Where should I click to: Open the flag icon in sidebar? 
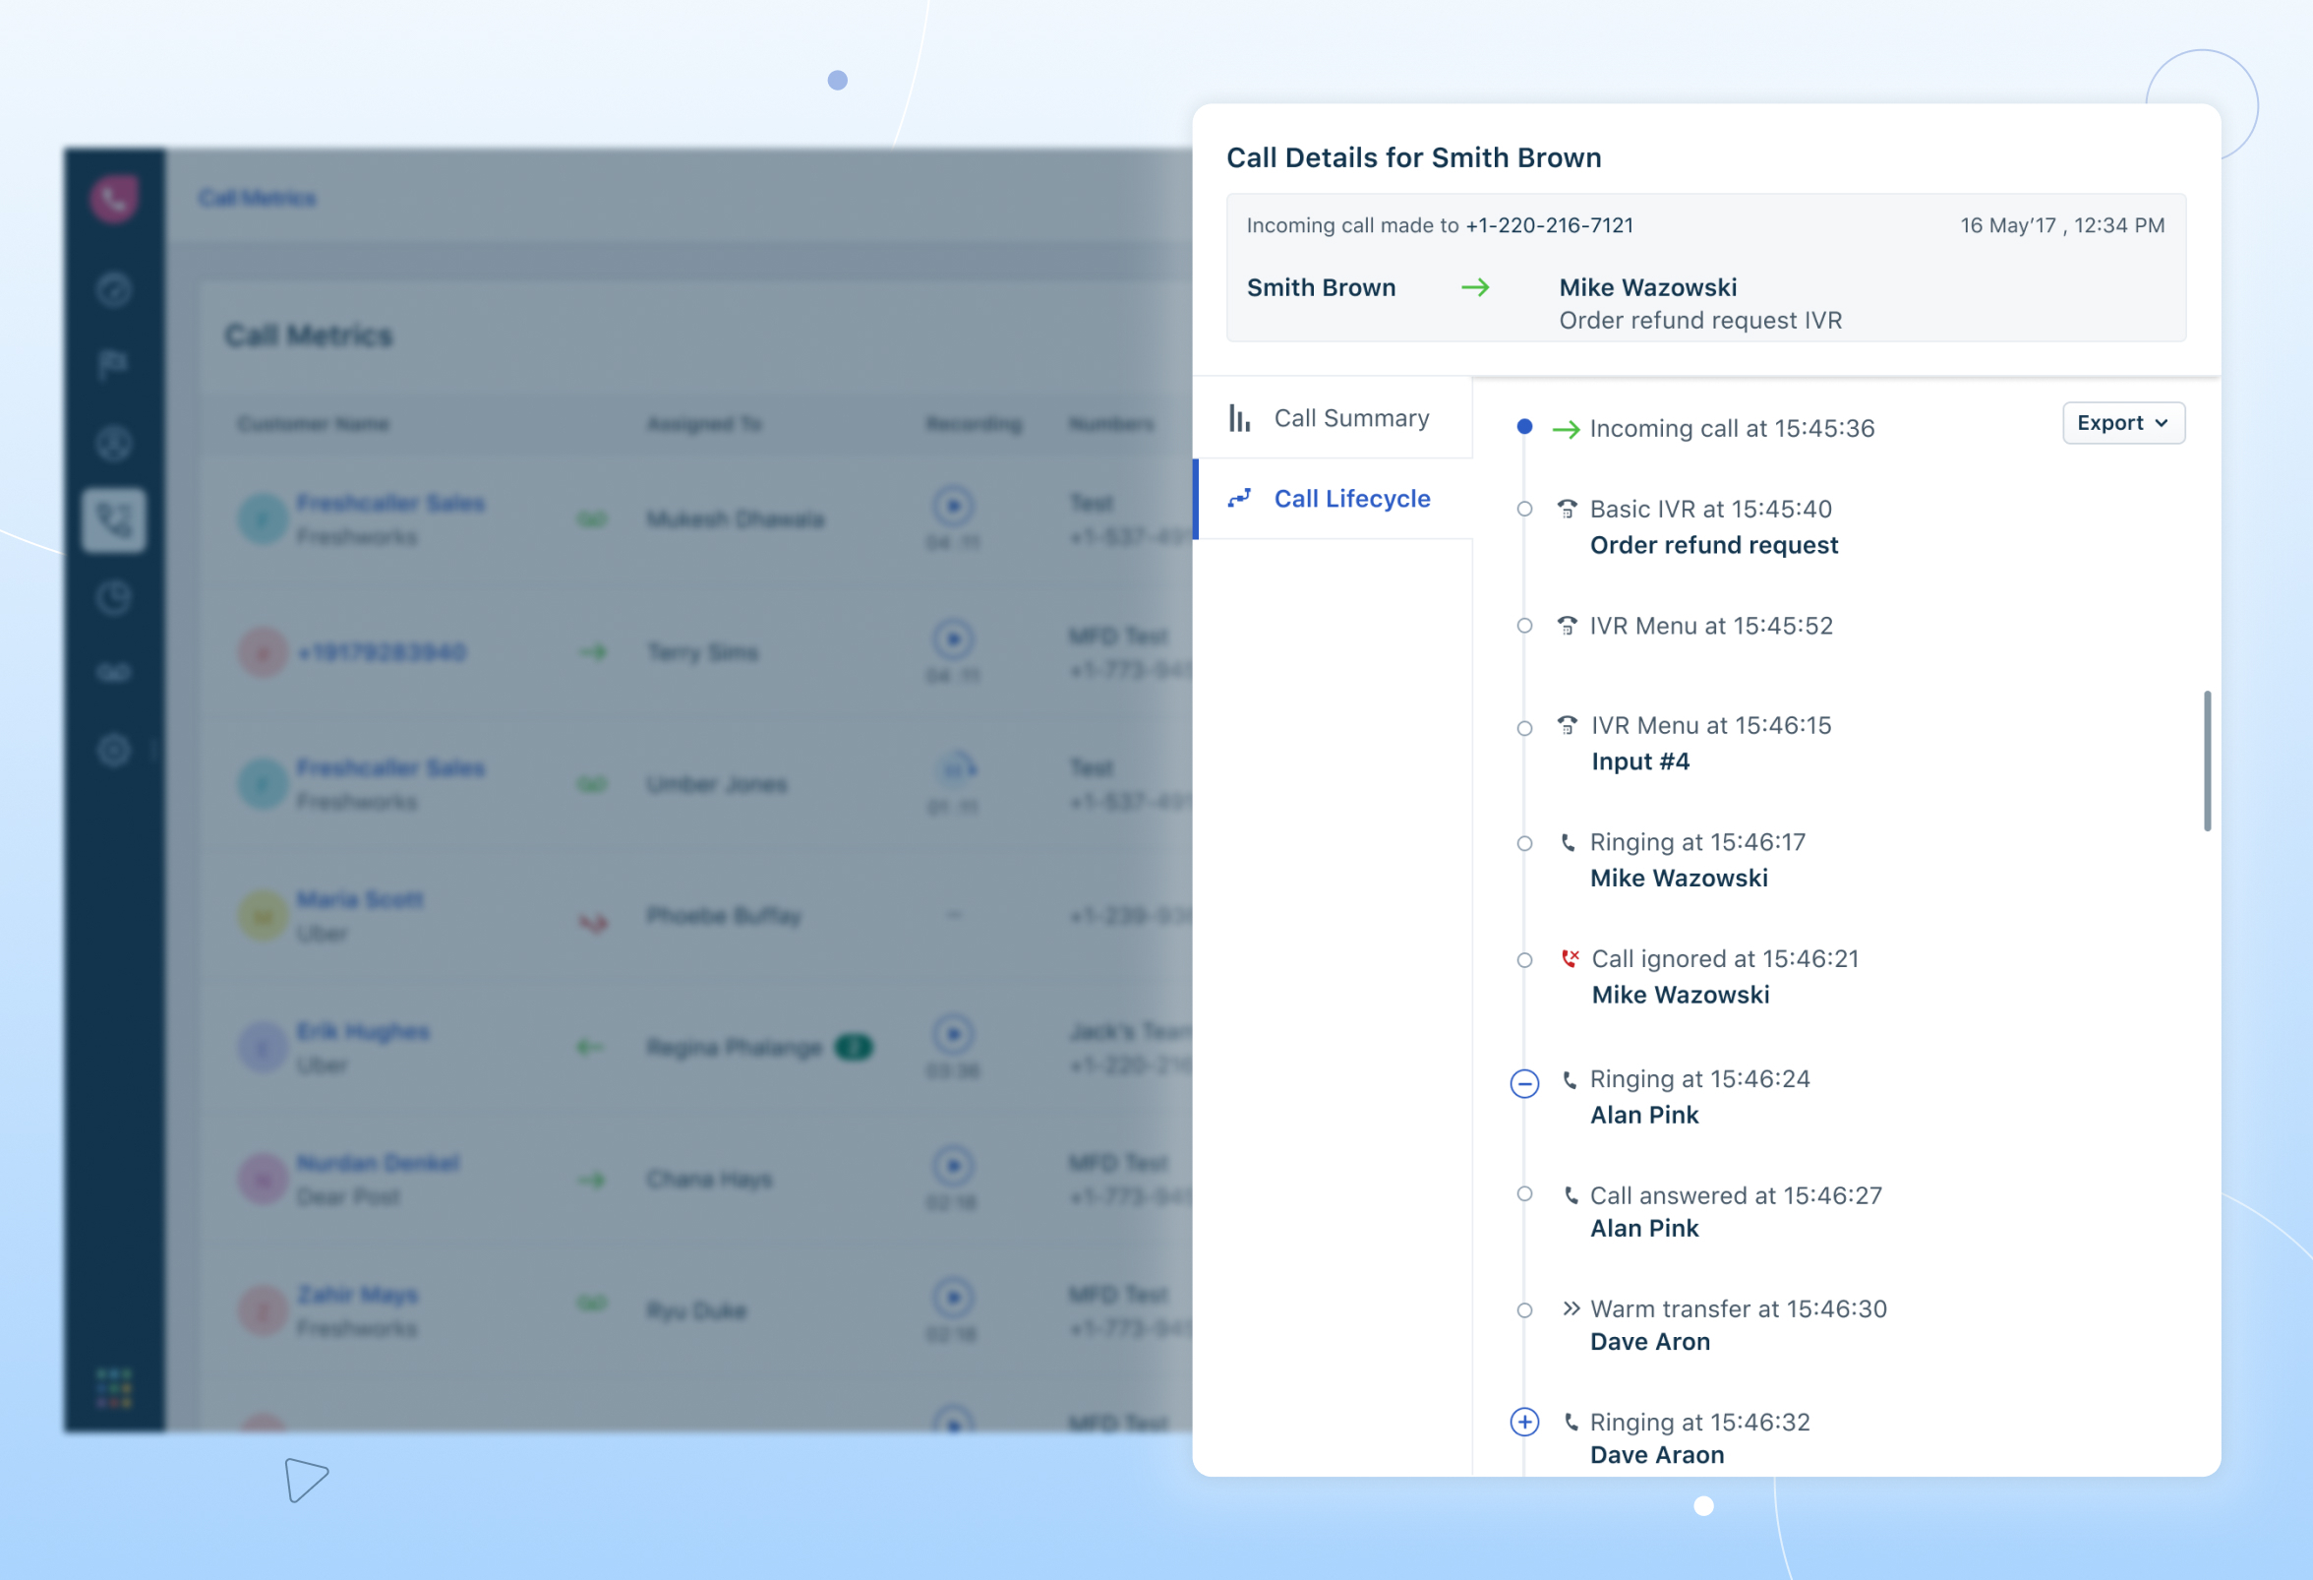pos(113,365)
